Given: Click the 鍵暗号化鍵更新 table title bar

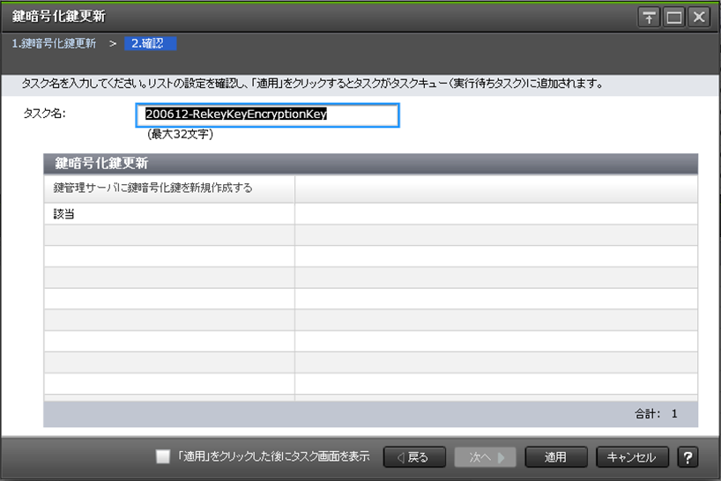Looking at the screenshot, I should (x=370, y=164).
